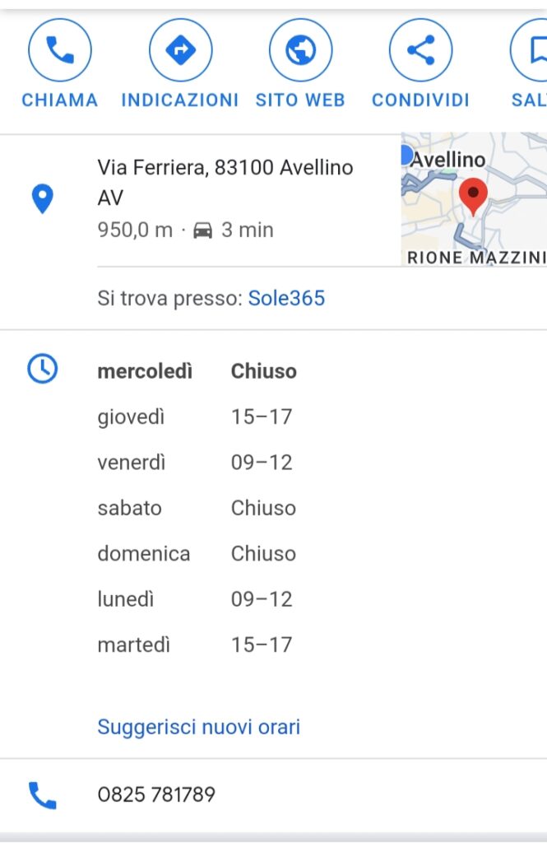Image resolution: width=547 pixels, height=843 pixels.
Task: Open the Sole365 link
Action: click(286, 298)
